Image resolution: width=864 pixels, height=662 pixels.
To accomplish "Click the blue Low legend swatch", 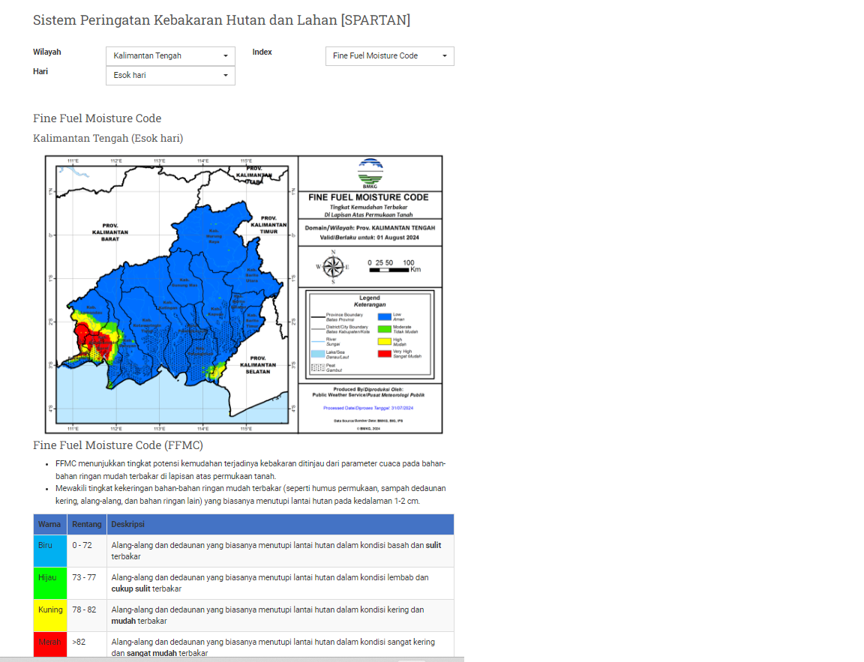I will 385,316.
